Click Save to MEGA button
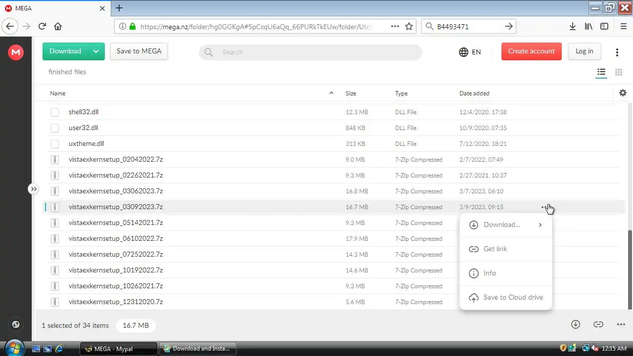This screenshot has width=633, height=356. coord(139,51)
